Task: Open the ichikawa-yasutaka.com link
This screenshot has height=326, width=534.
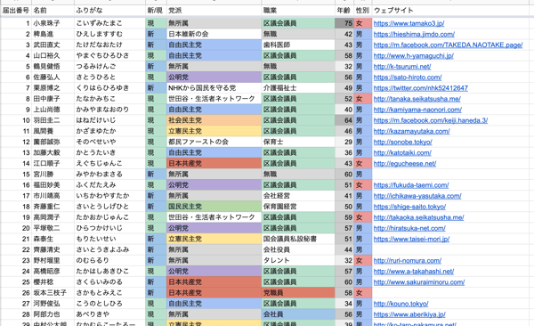Action: click(x=417, y=196)
